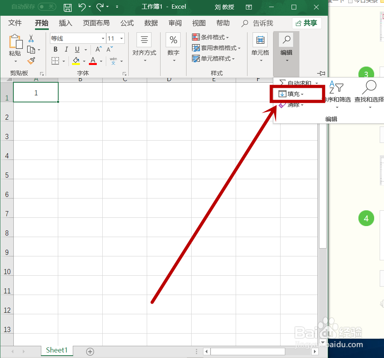384x358 pixels.
Task: Add a new sheet with plus icon
Action: 90,352
